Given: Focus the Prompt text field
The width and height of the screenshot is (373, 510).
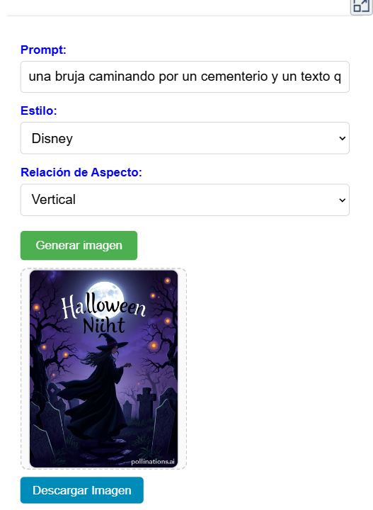Looking at the screenshot, I should click(185, 76).
